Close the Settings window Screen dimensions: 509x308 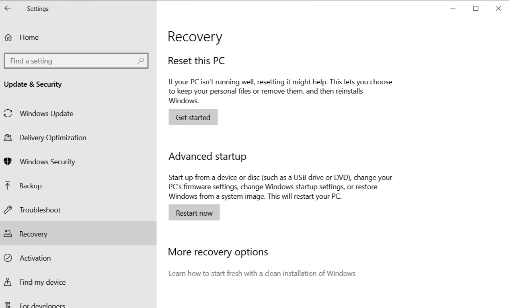pyautogui.click(x=499, y=8)
